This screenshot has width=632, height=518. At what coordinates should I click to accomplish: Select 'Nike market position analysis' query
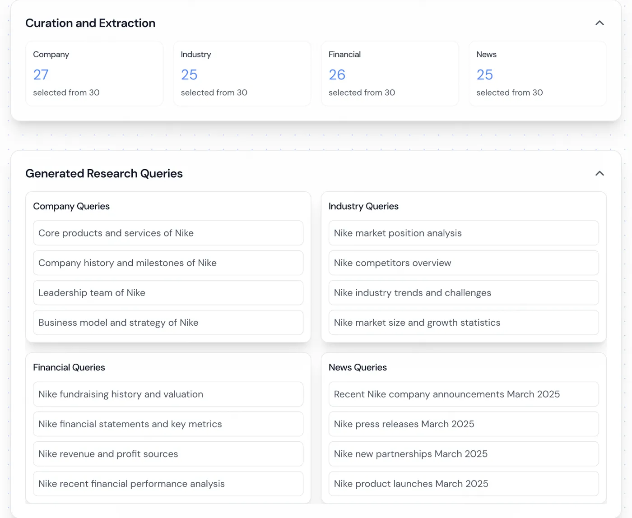(x=464, y=233)
